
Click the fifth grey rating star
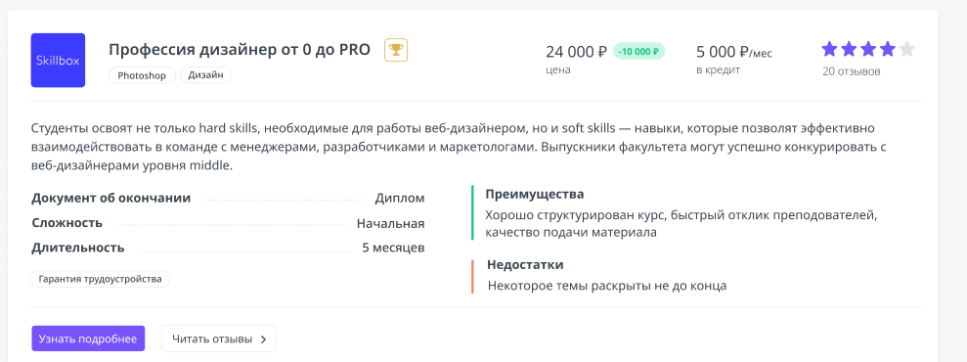tap(906, 49)
